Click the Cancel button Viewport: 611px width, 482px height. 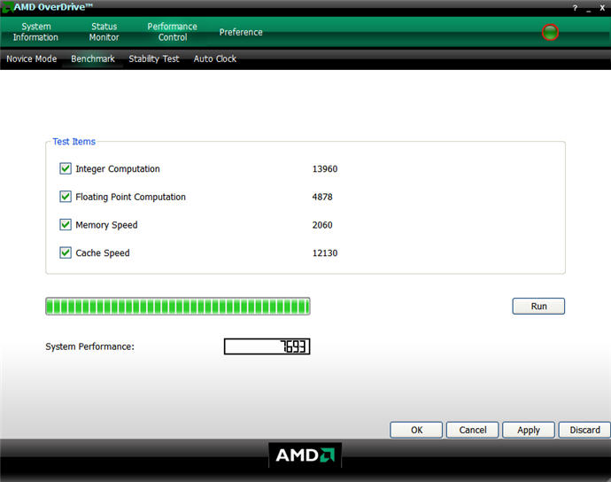click(x=472, y=430)
